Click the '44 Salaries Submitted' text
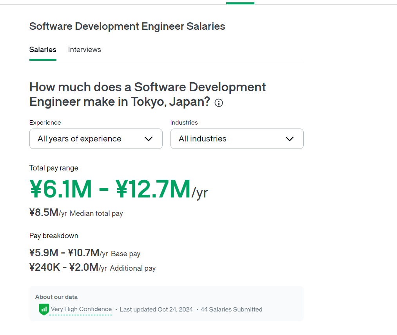Image resolution: width=397 pixels, height=335 pixels. pos(231,310)
